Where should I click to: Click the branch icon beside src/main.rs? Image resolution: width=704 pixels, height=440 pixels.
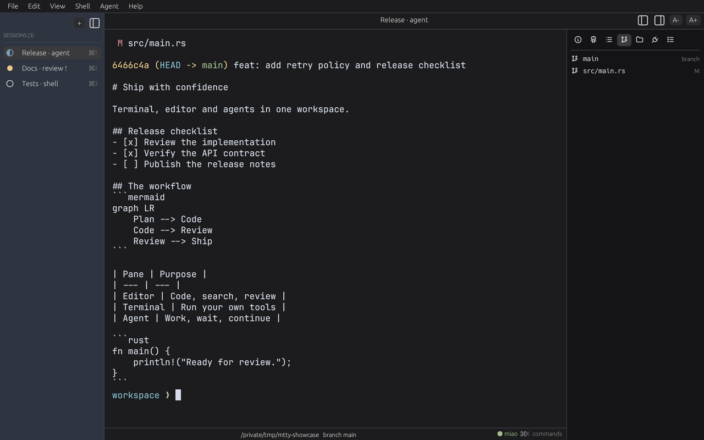(x=575, y=70)
